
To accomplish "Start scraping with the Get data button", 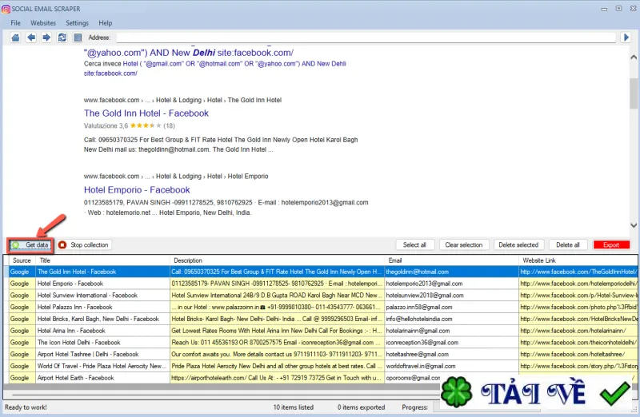I will tap(30, 245).
